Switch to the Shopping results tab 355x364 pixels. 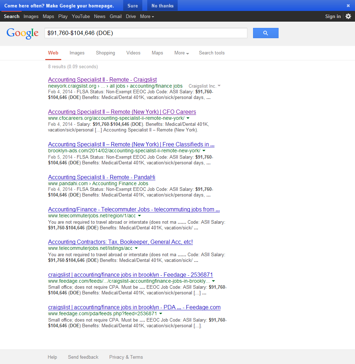point(105,53)
